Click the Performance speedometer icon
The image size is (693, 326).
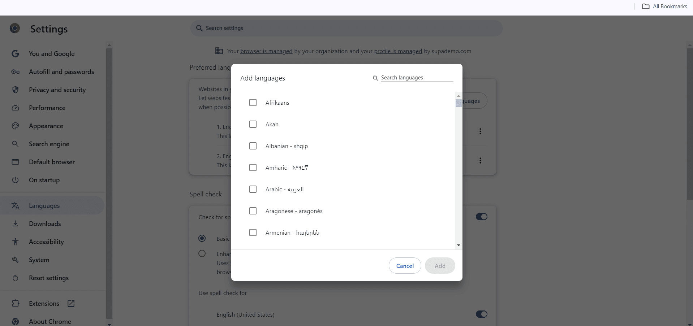15,108
